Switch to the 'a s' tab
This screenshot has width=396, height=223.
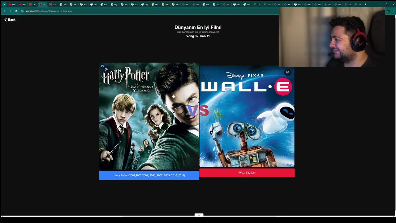216,4
